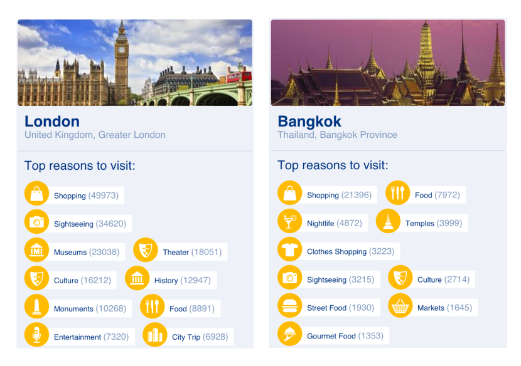Click the London Big Ben photo

click(135, 63)
